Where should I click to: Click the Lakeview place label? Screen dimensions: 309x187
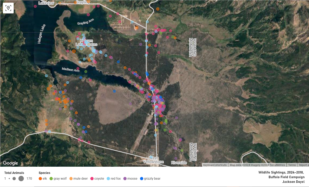coord(46,3)
